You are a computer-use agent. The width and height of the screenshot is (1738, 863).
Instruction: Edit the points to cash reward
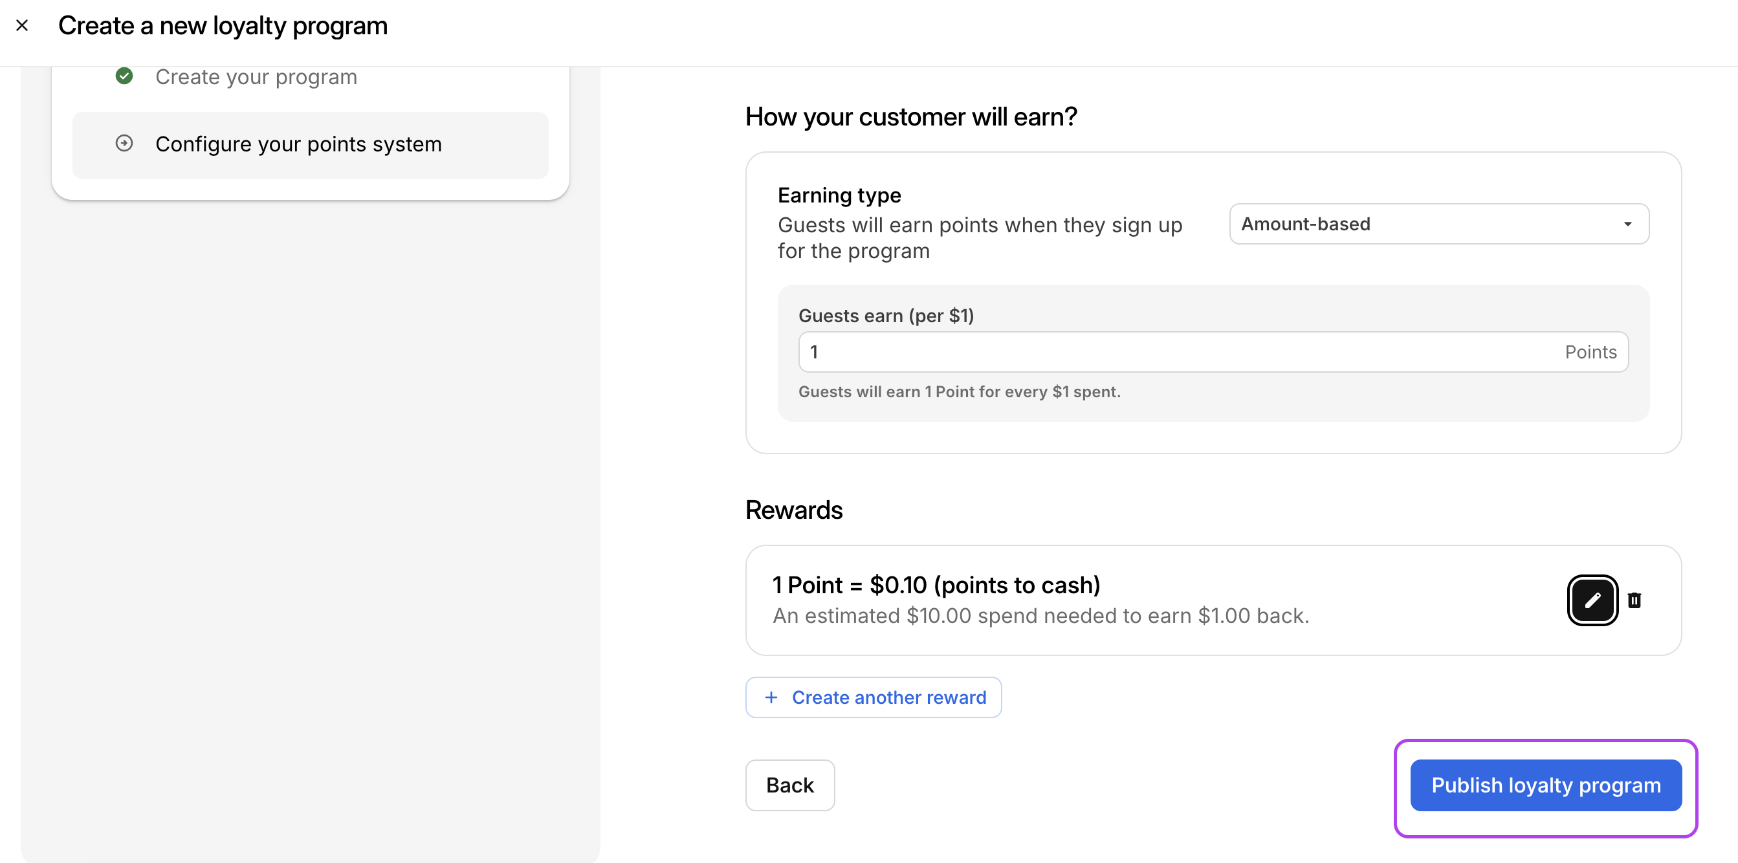(1592, 600)
